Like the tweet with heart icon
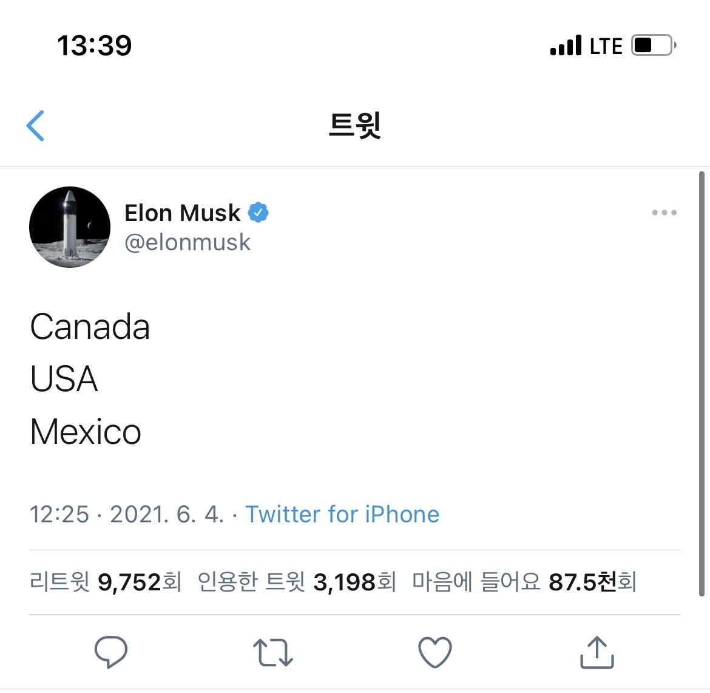Screen dimensions: 710x693 pyautogui.click(x=435, y=652)
